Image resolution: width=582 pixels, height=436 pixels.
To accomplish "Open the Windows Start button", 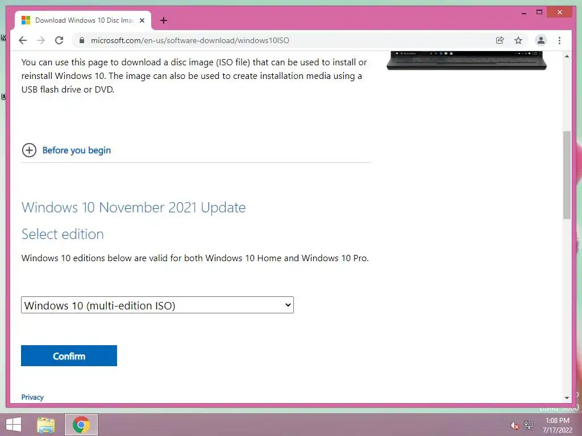I will 14,425.
